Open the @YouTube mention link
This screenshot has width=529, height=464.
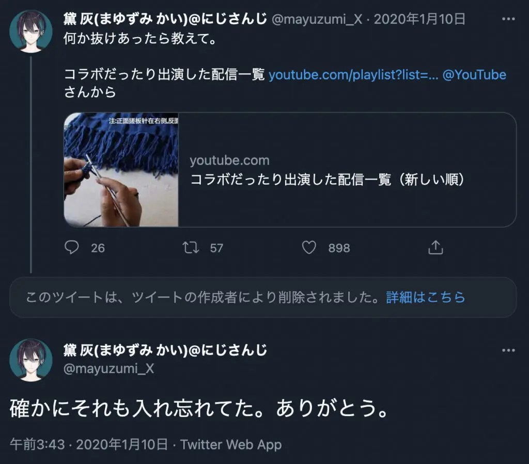[474, 74]
